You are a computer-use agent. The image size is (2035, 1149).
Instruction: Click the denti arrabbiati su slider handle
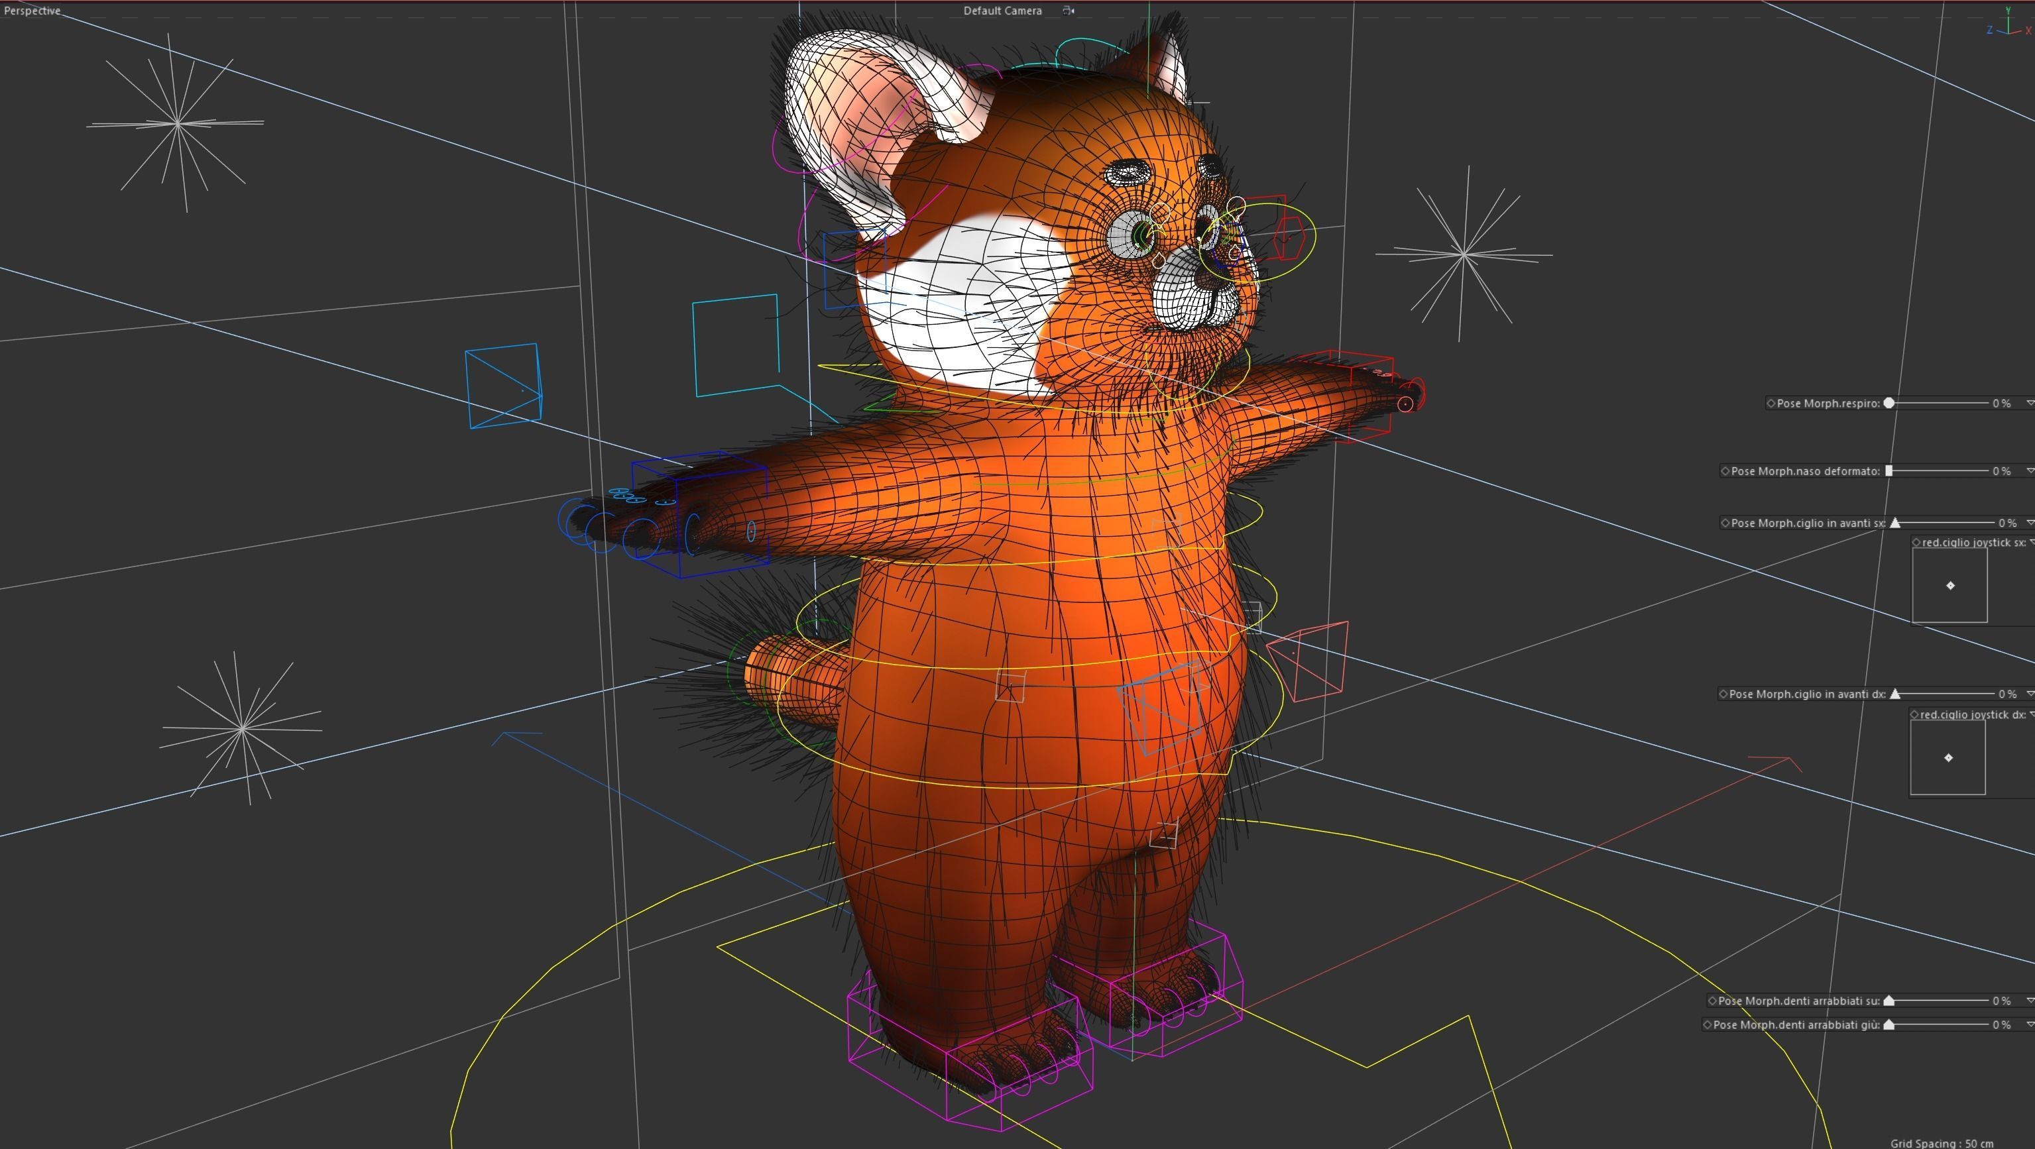coord(1889,1000)
